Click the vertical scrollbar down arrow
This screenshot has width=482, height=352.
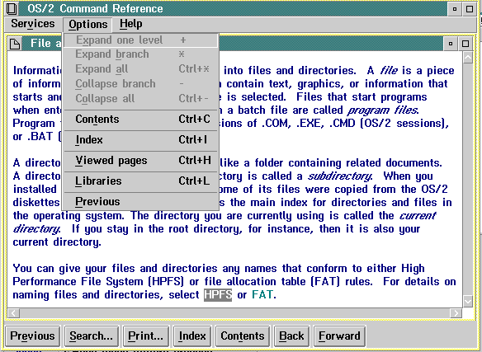click(467, 301)
